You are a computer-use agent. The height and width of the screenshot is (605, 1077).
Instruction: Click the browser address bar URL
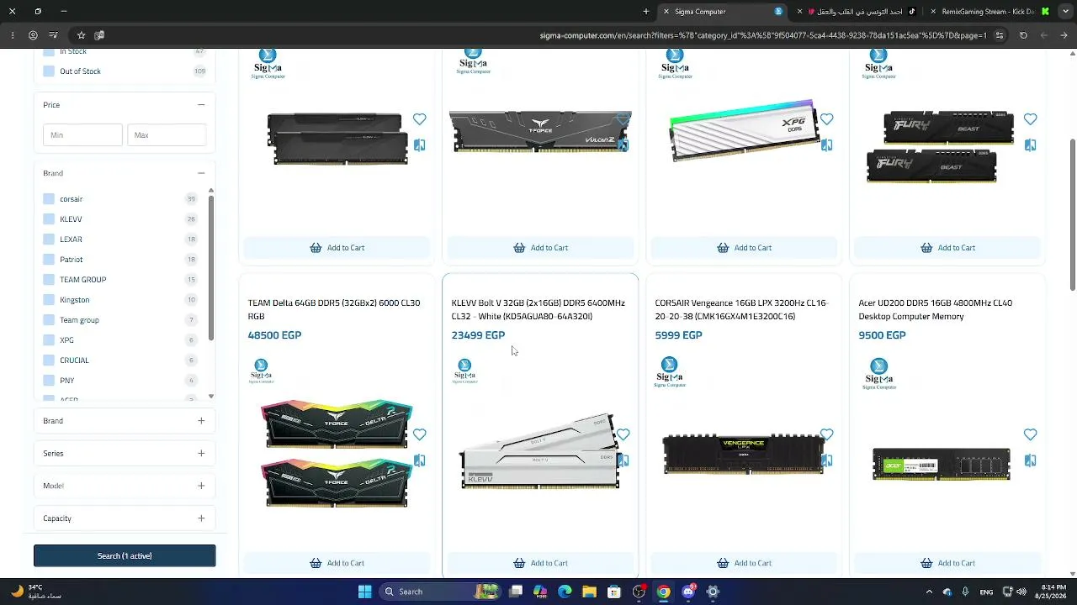point(763,35)
